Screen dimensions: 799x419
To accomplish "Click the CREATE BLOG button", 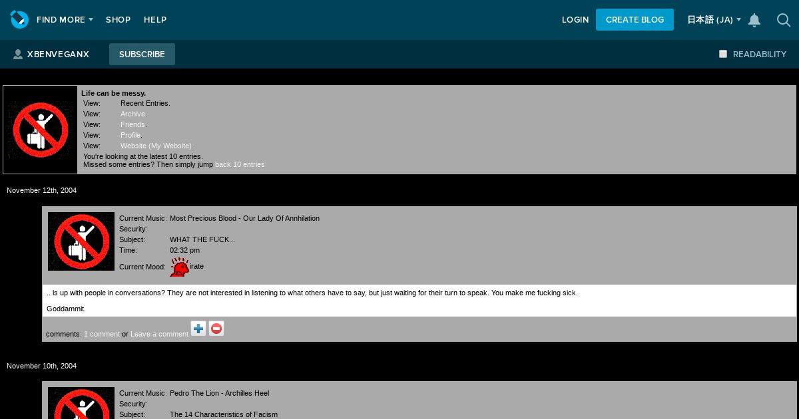I will [635, 20].
